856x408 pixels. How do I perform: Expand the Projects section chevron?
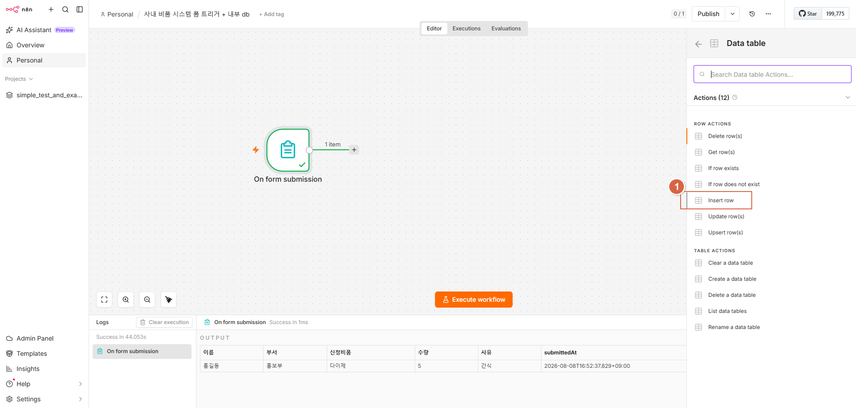click(x=31, y=79)
